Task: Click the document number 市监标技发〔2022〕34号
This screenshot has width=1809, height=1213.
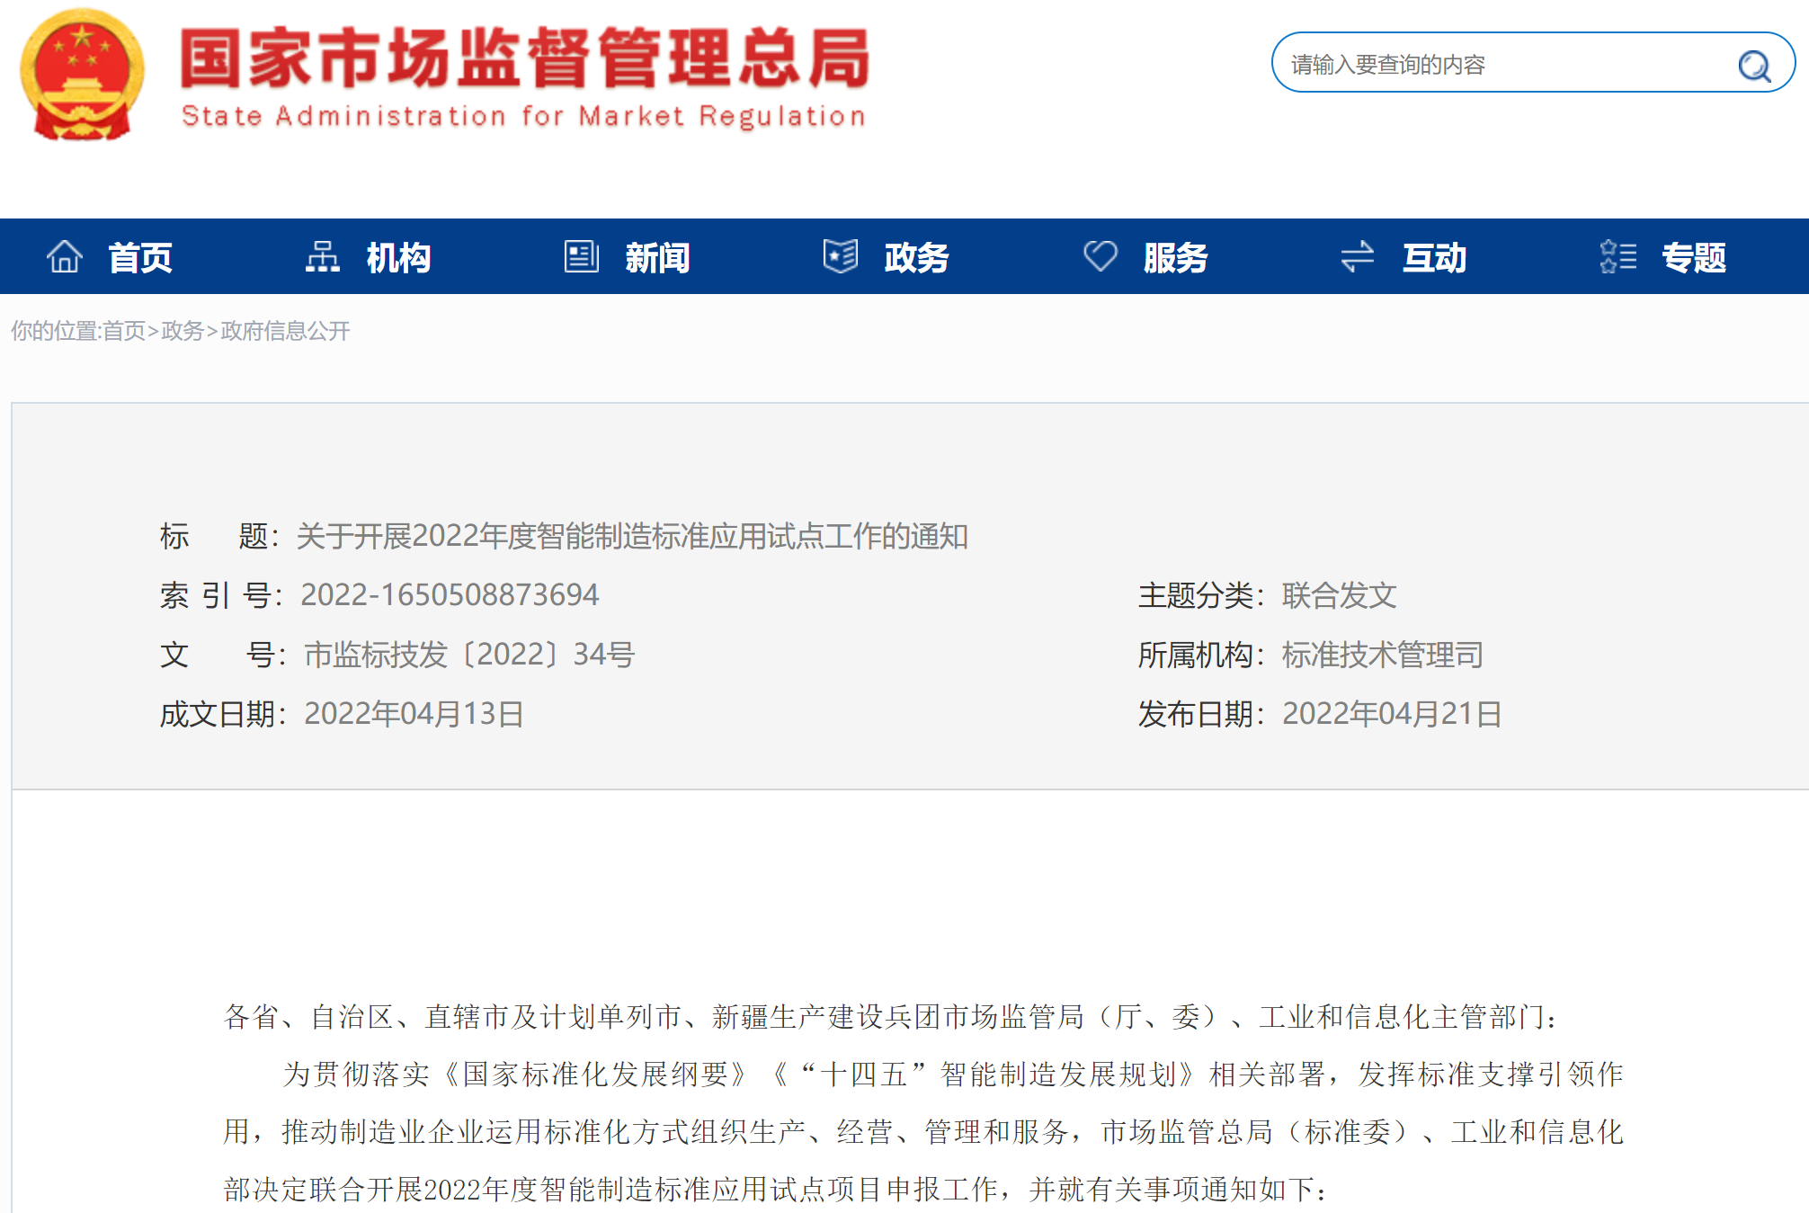Action: 469,655
